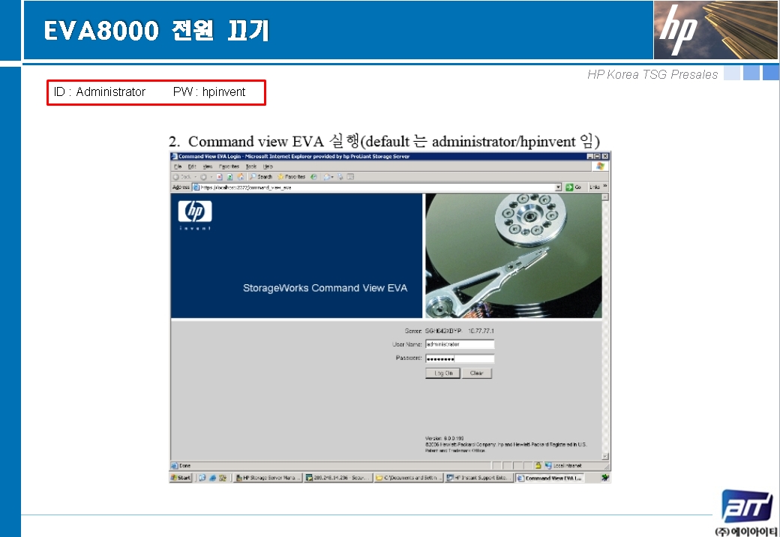Click the 'Done' status bar text
The height and width of the screenshot is (537, 780).
pos(185,466)
